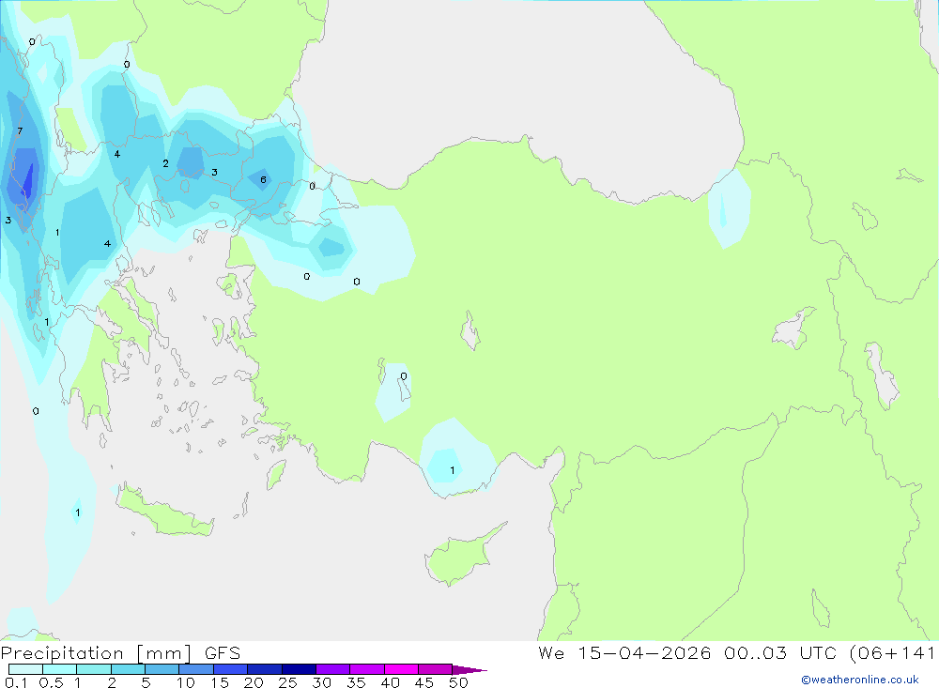Click the 30 to 35 mm legend swatch
Image resolution: width=939 pixels, height=688 pixels.
coord(333,669)
